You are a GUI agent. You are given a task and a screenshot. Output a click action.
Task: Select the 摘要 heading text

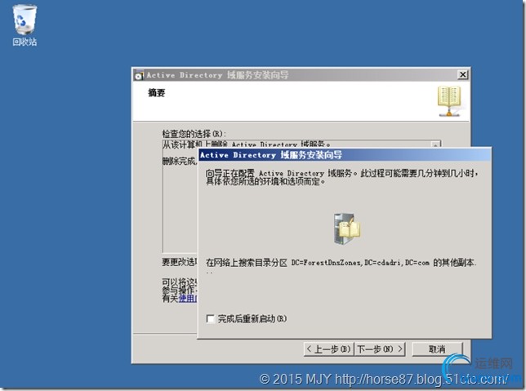(x=157, y=93)
